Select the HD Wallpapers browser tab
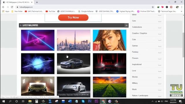The width and height of the screenshot is (185, 104). (18, 2)
